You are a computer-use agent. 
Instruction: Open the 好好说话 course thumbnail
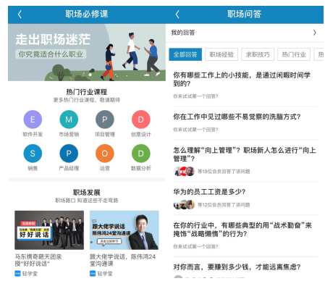click(49, 230)
